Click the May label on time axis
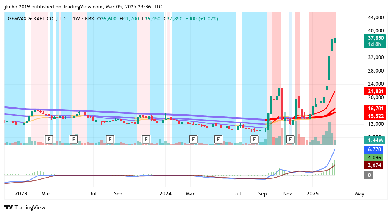This screenshot has height=215, width=392. click(x=360, y=194)
